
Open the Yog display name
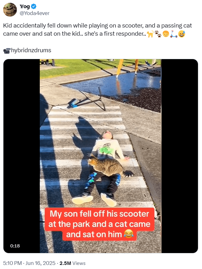point(25,7)
